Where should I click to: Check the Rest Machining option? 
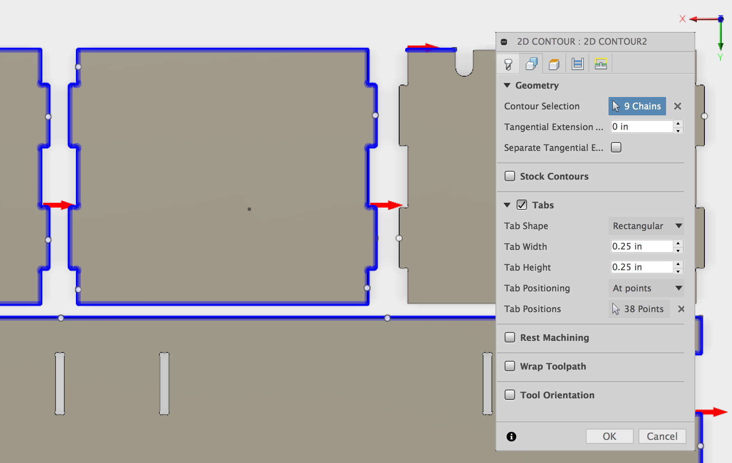[510, 337]
